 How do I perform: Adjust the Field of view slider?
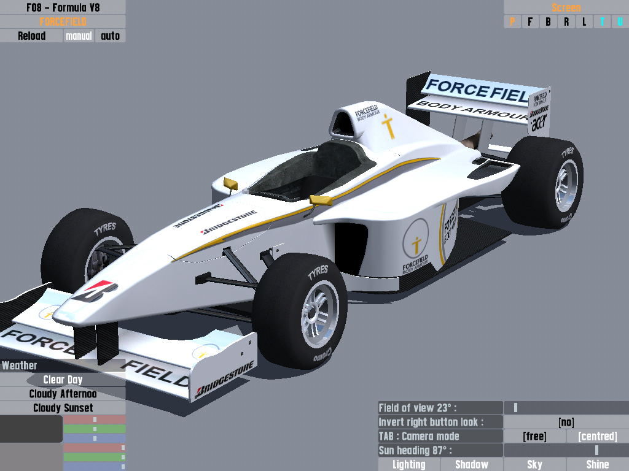566,408
